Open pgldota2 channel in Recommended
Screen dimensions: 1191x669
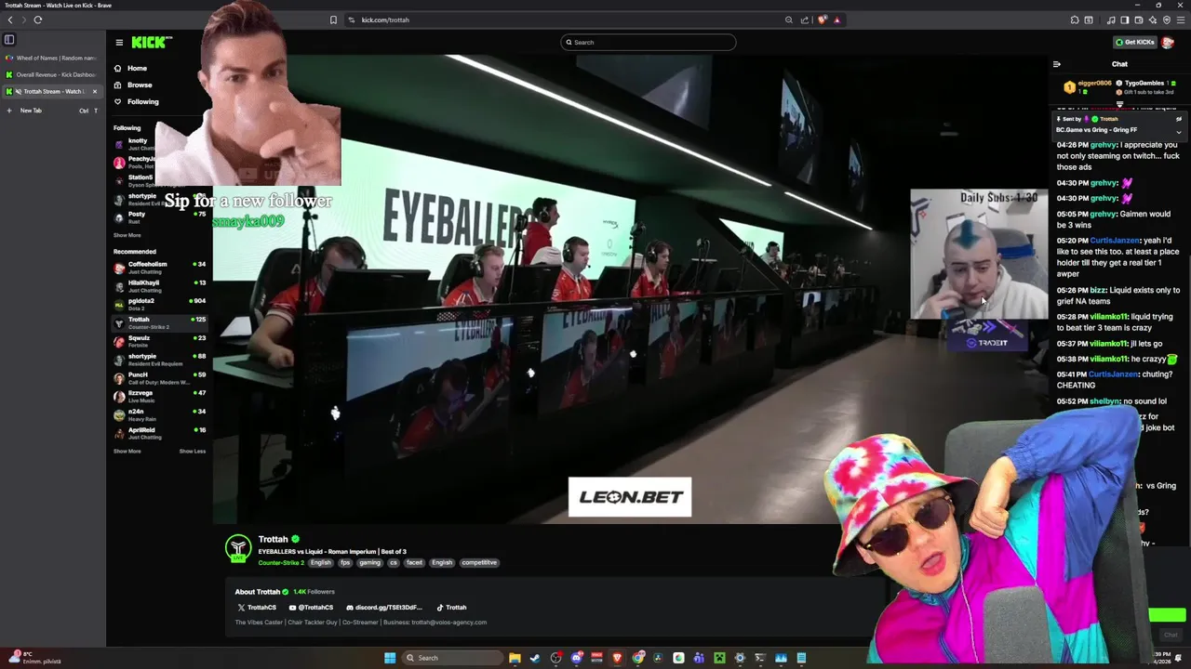pyautogui.click(x=158, y=305)
